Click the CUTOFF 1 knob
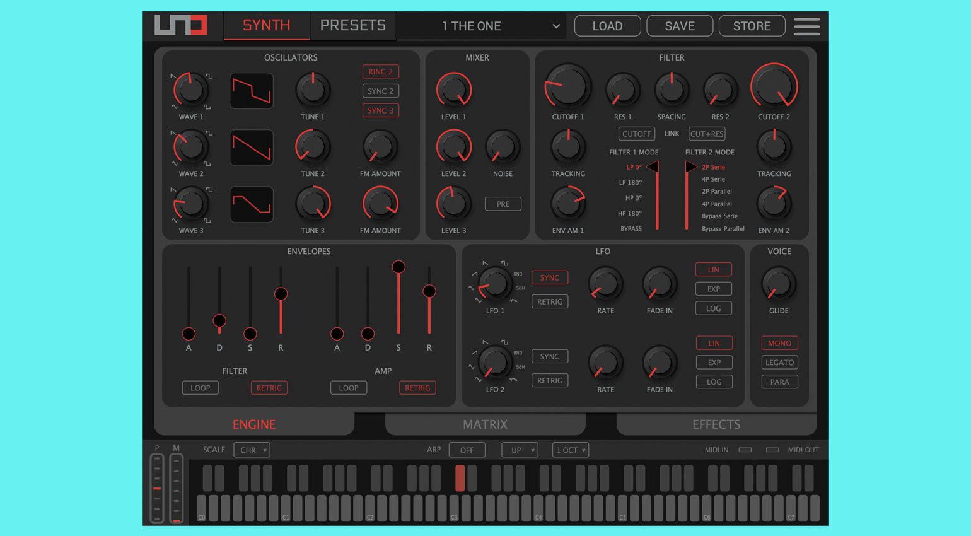Viewport: 971px width, 536px height. [x=568, y=86]
